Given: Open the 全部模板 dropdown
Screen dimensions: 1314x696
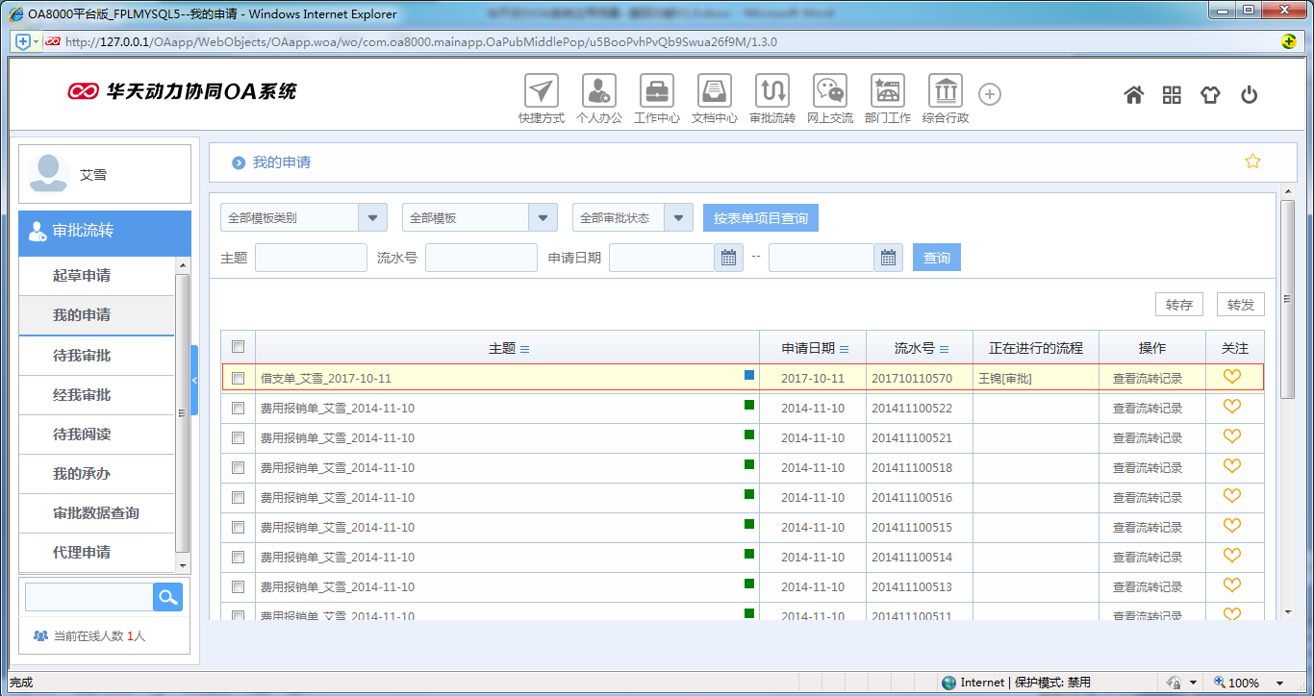Looking at the screenshot, I should 543,218.
